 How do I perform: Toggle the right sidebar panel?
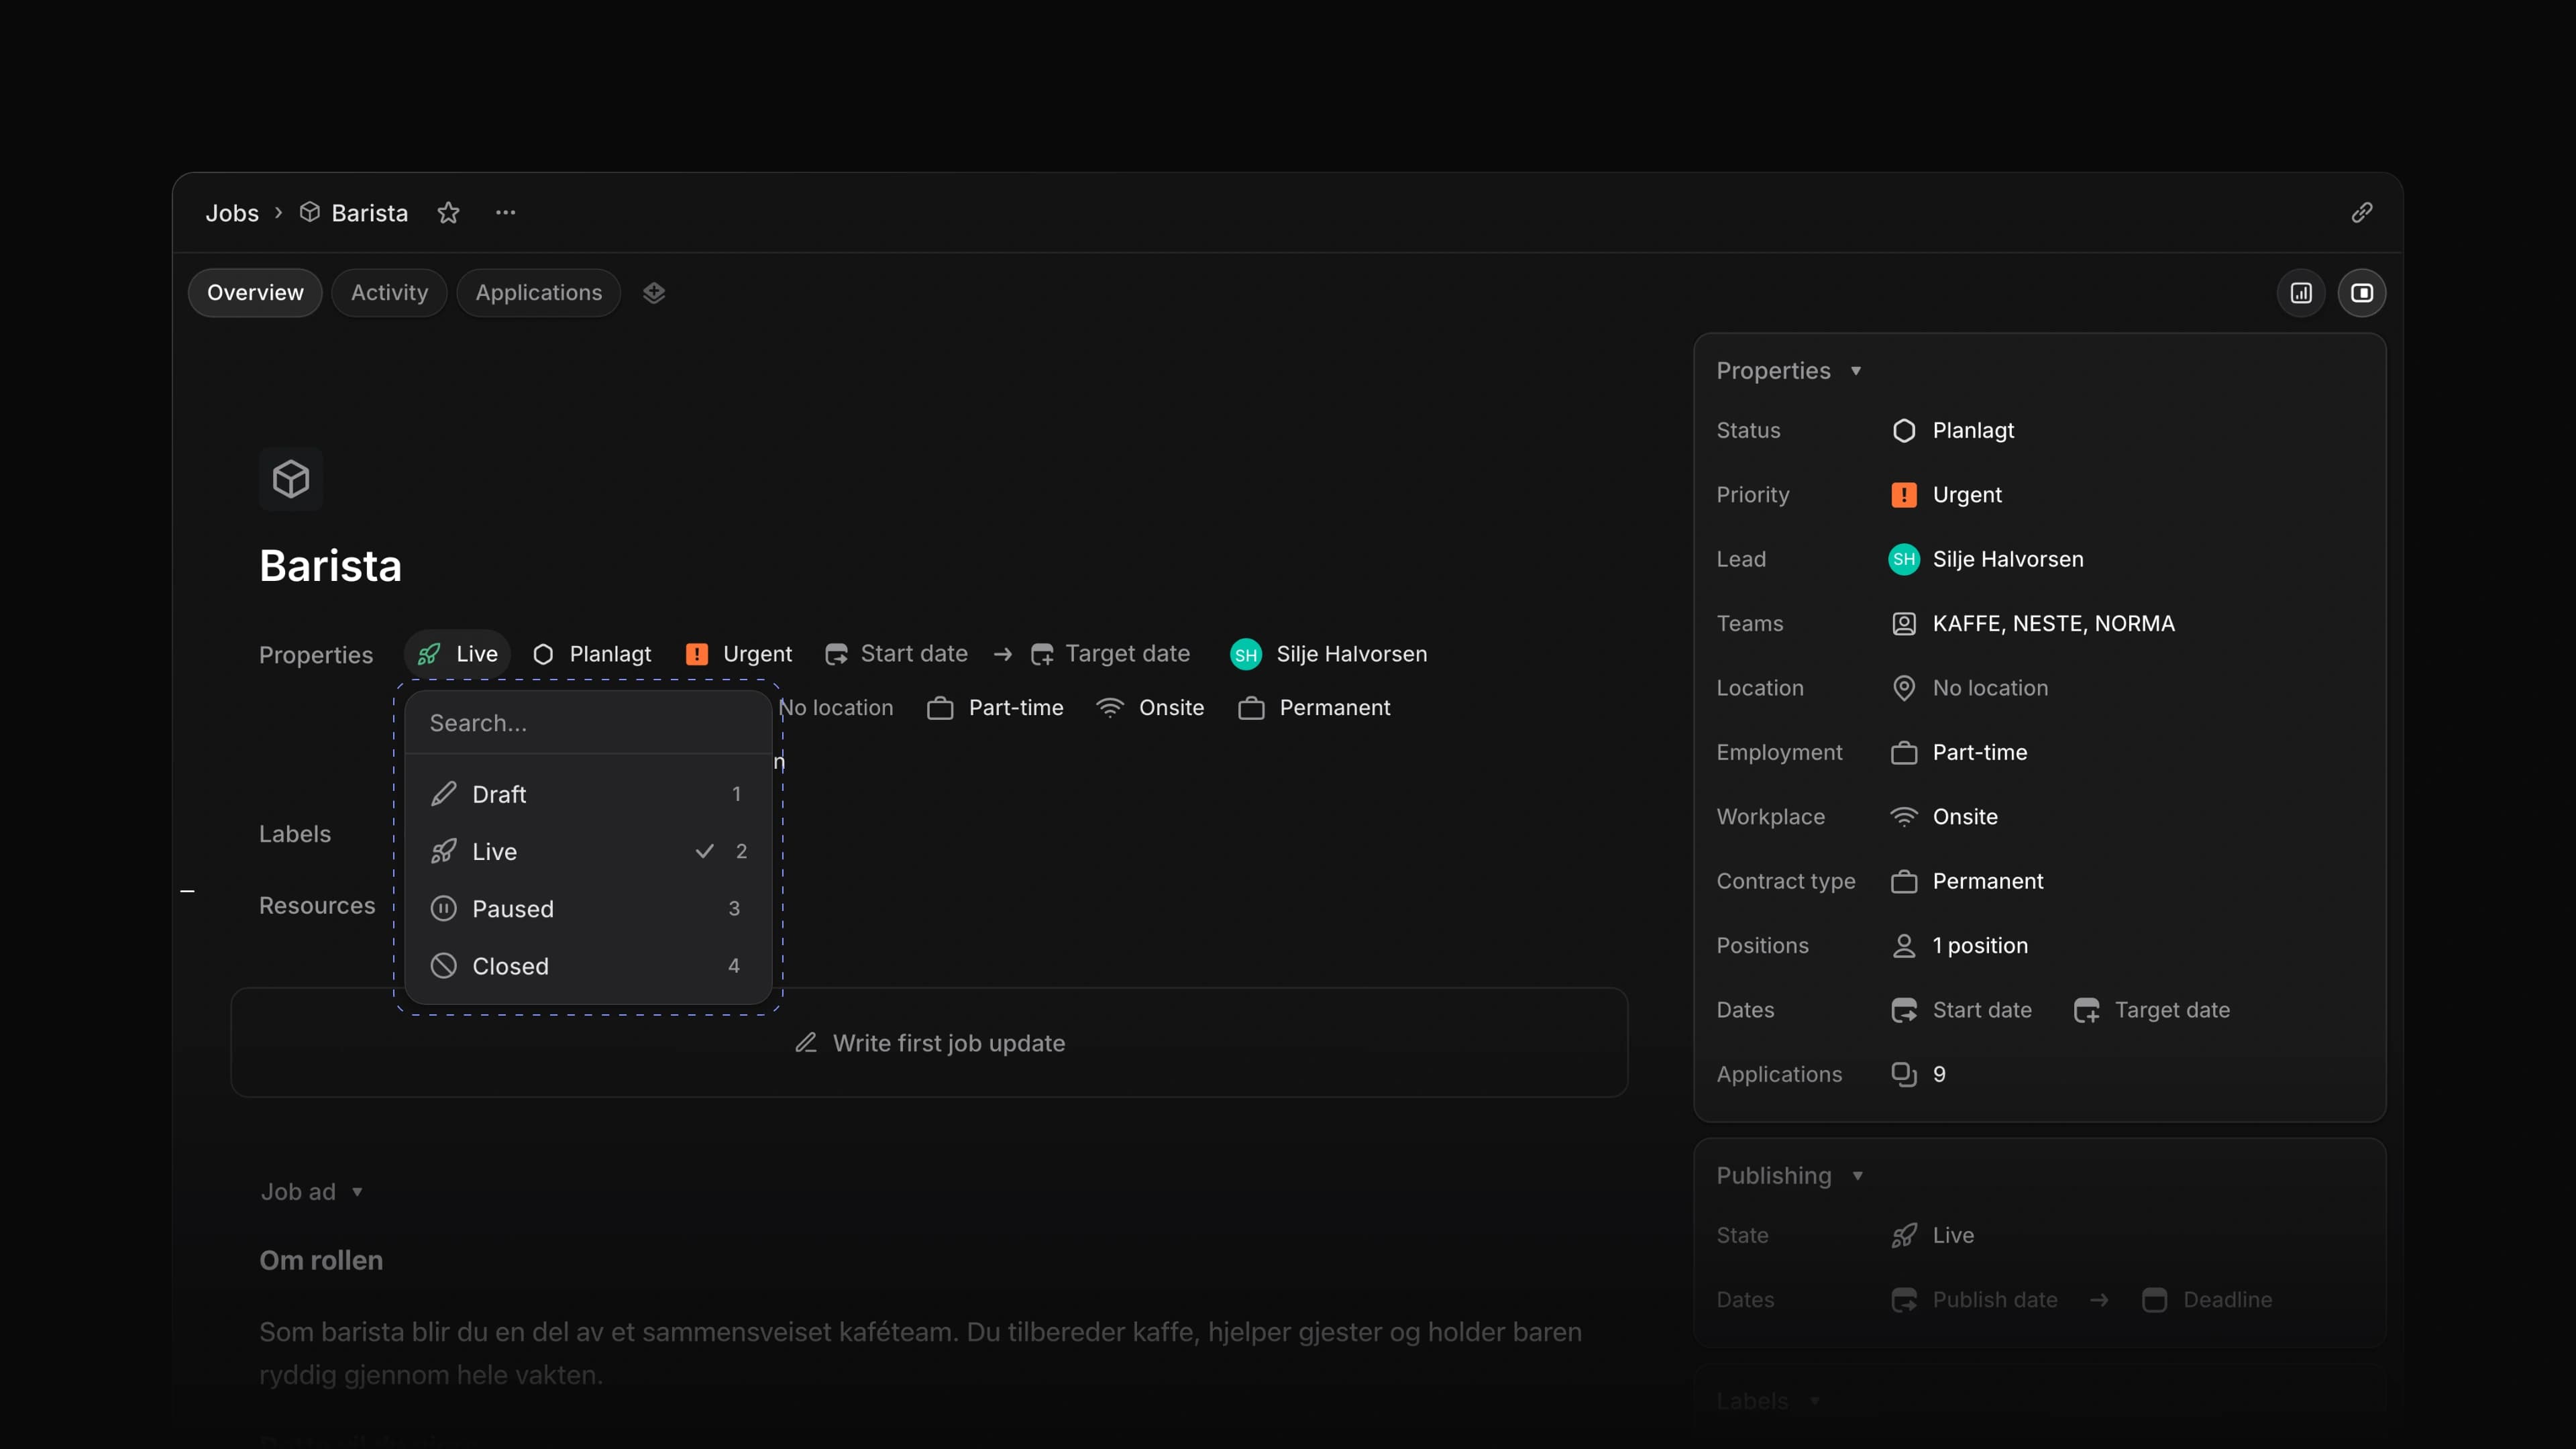2361,293
